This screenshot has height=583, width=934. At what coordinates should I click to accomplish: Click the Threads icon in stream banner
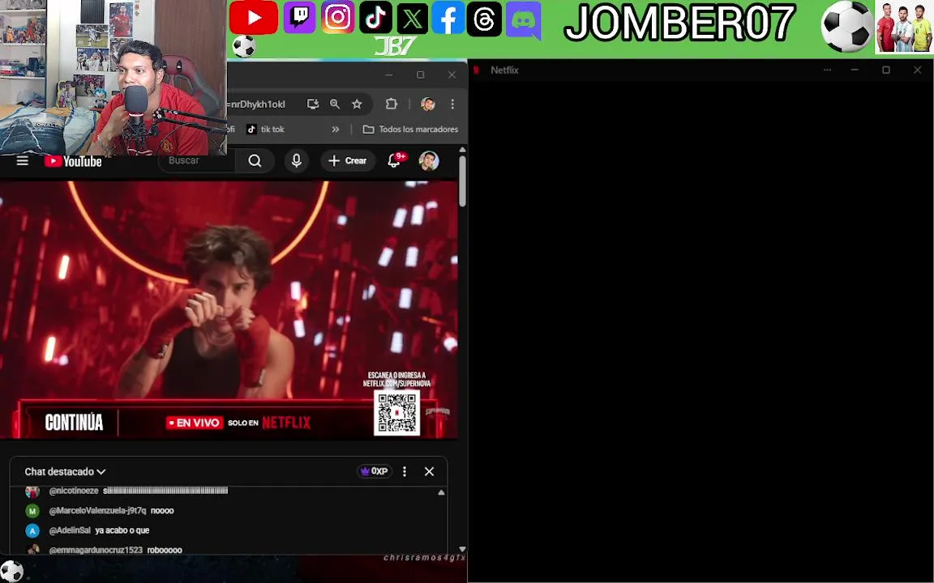pyautogui.click(x=484, y=19)
